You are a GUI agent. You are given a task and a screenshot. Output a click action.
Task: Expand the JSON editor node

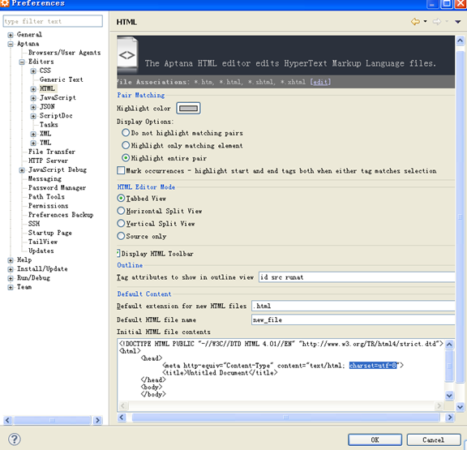point(33,107)
